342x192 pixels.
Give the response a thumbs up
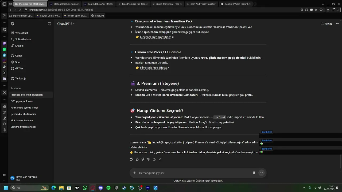137,159
